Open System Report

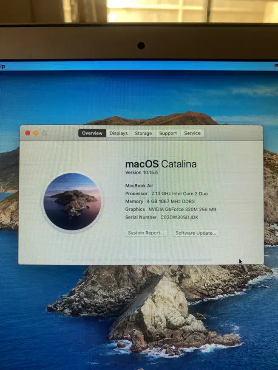(146, 233)
